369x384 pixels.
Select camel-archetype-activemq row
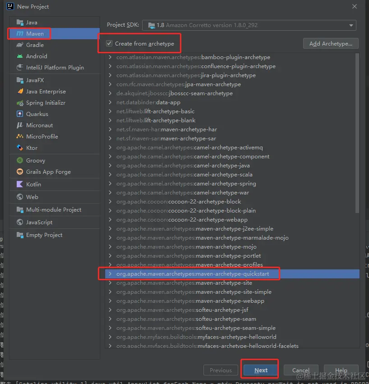[x=232, y=148]
